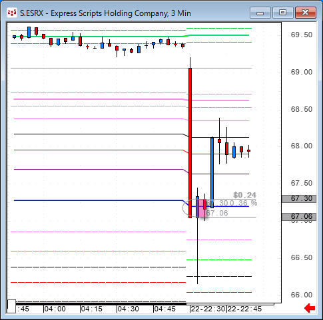Click the 04:15 time axis label
323x320 pixels.
coord(91,309)
